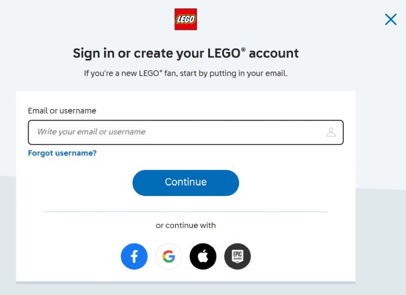Viewport: 406px width, 295px height.
Task: Open the 'Forgot username?' link
Action: (x=62, y=153)
